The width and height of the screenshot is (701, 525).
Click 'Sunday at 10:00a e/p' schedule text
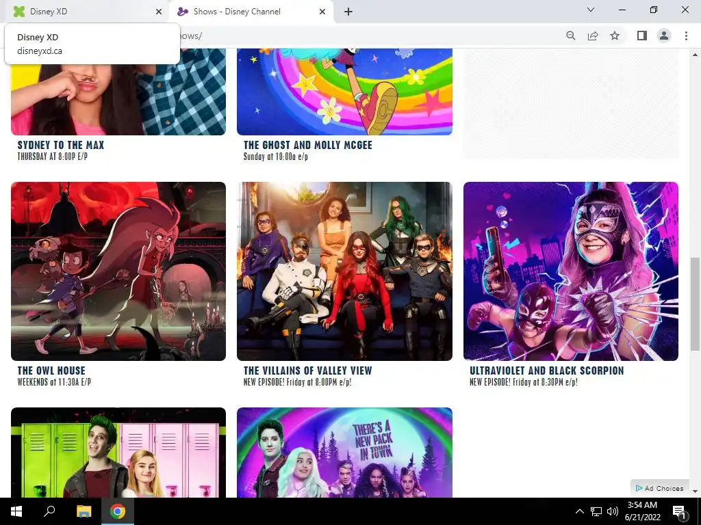276,157
